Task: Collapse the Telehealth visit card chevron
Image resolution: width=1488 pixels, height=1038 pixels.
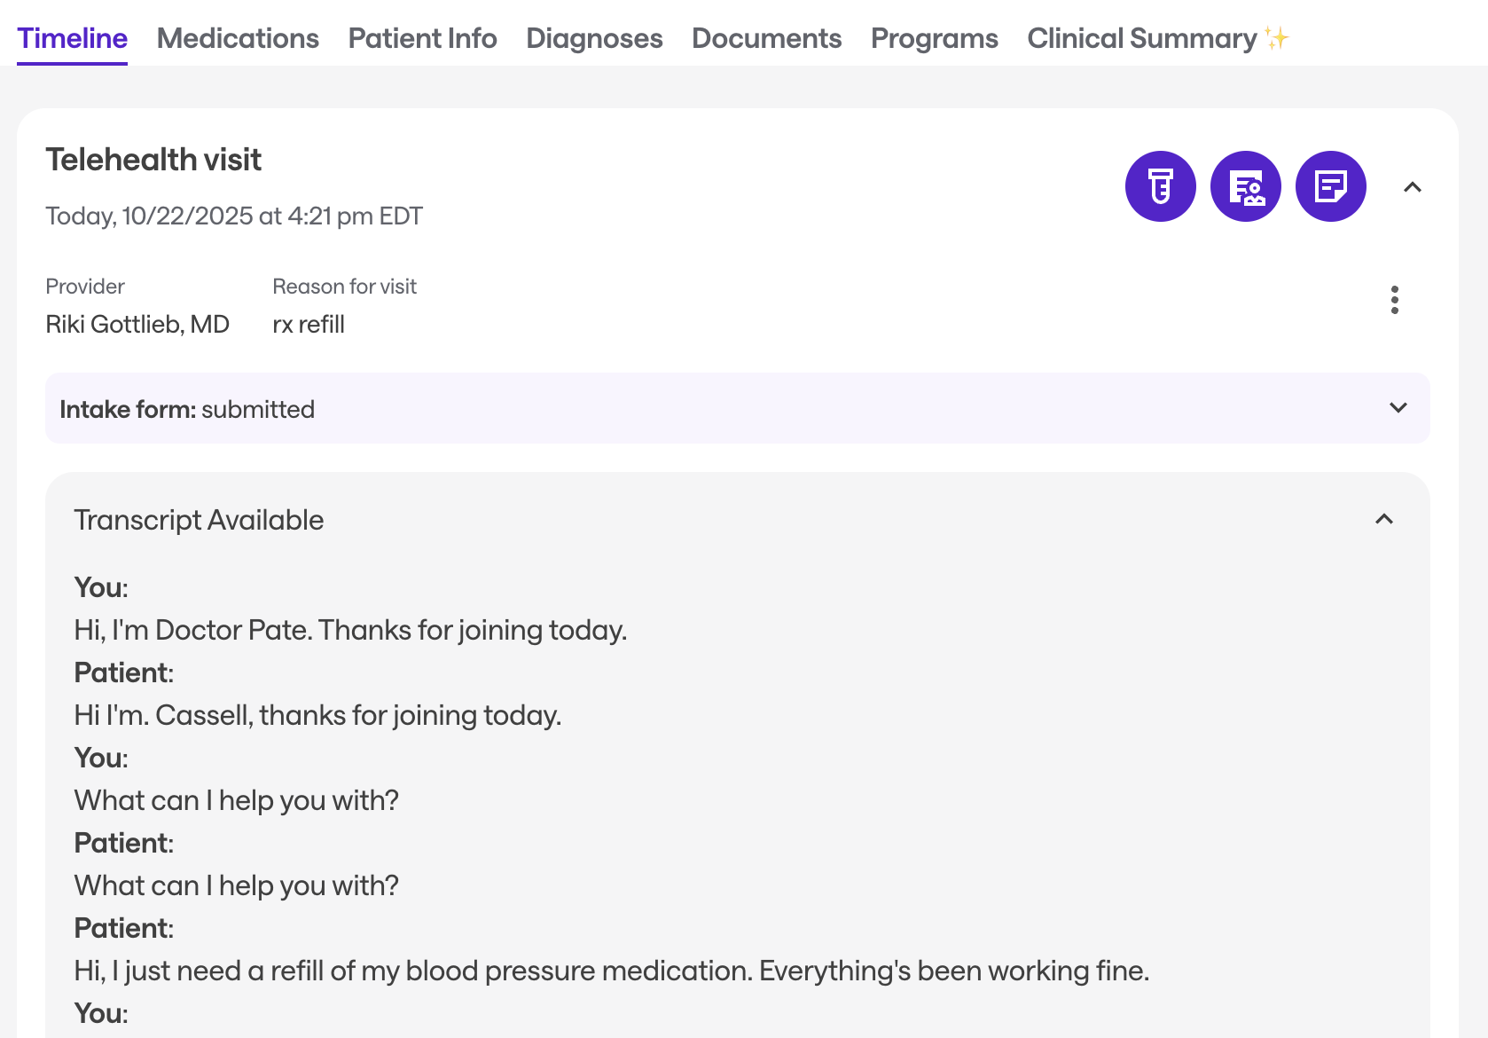Action: (x=1412, y=187)
